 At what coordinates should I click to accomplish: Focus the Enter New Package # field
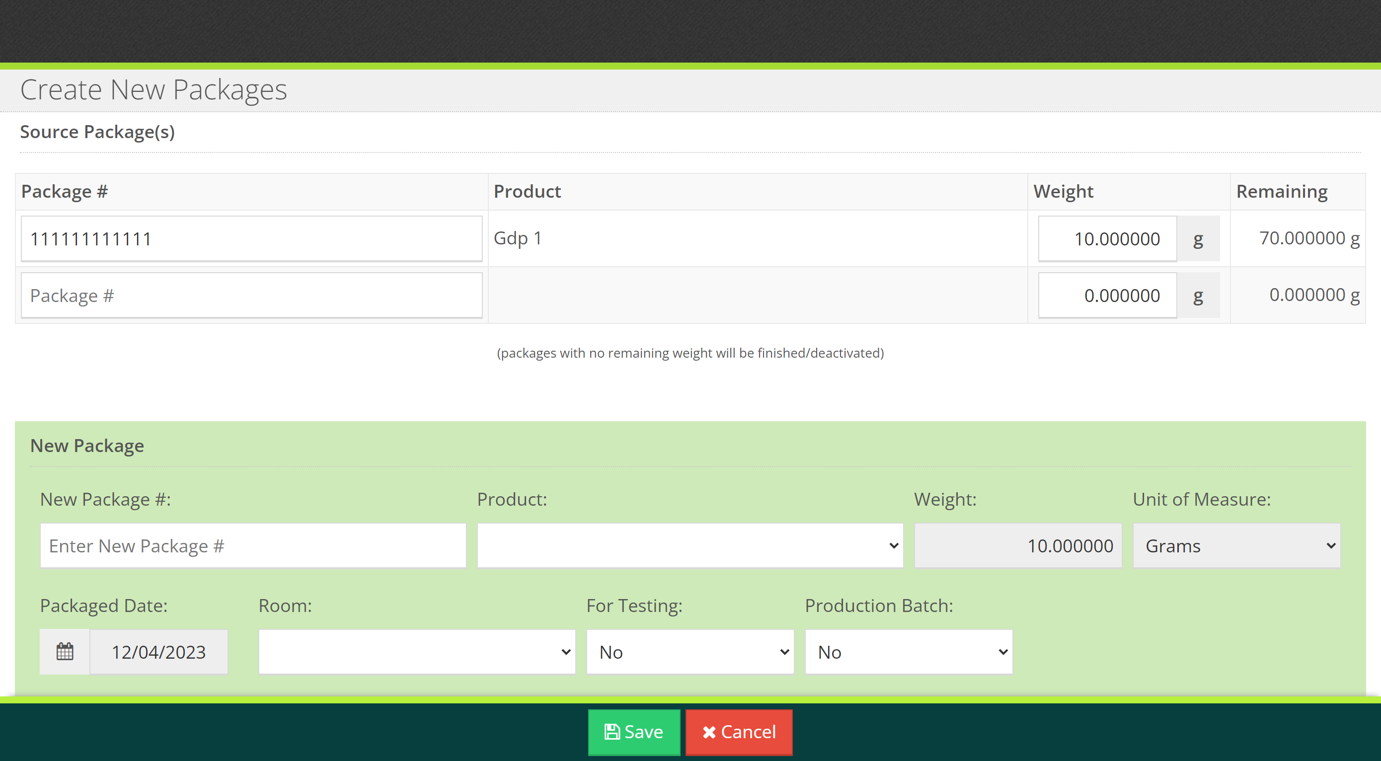click(253, 545)
